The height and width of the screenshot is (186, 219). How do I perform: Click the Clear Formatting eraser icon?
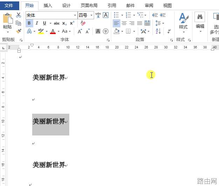coord(83,23)
